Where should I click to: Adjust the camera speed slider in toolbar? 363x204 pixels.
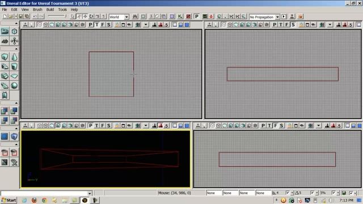pos(57,16)
